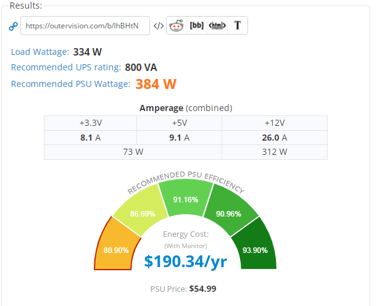Click the 384 W recommended wattage value
382x306 pixels.
156,84
